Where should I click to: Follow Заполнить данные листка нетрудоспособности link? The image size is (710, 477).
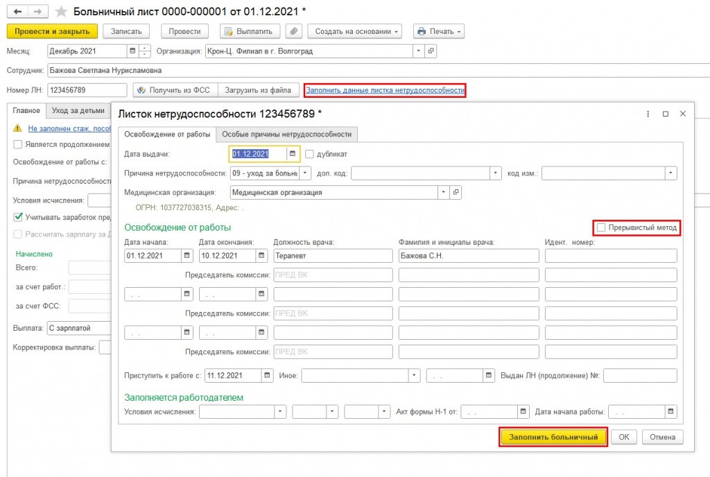(385, 90)
